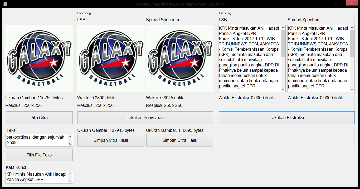Click the application icon in title bar
360x189 pixels.
pos(4,4)
